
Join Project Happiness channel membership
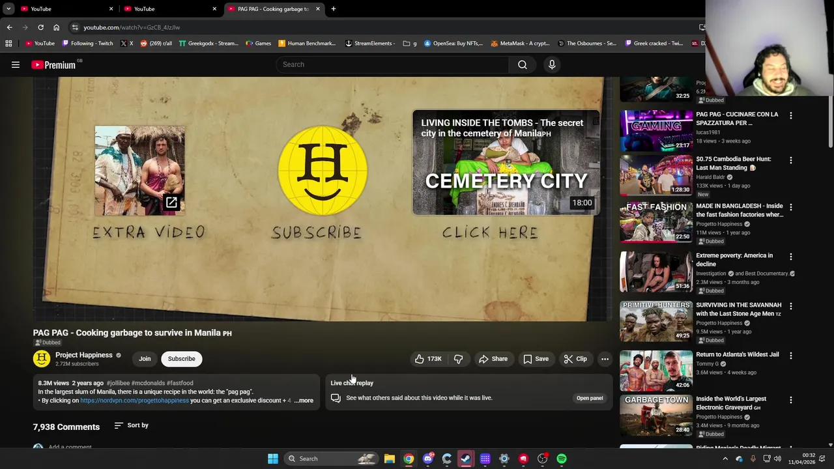point(145,359)
